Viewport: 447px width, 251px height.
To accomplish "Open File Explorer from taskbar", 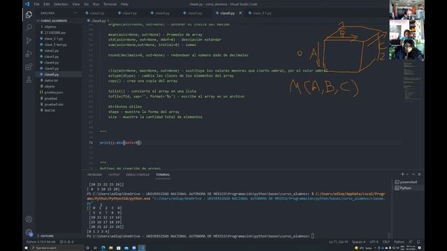I will pos(111,248).
